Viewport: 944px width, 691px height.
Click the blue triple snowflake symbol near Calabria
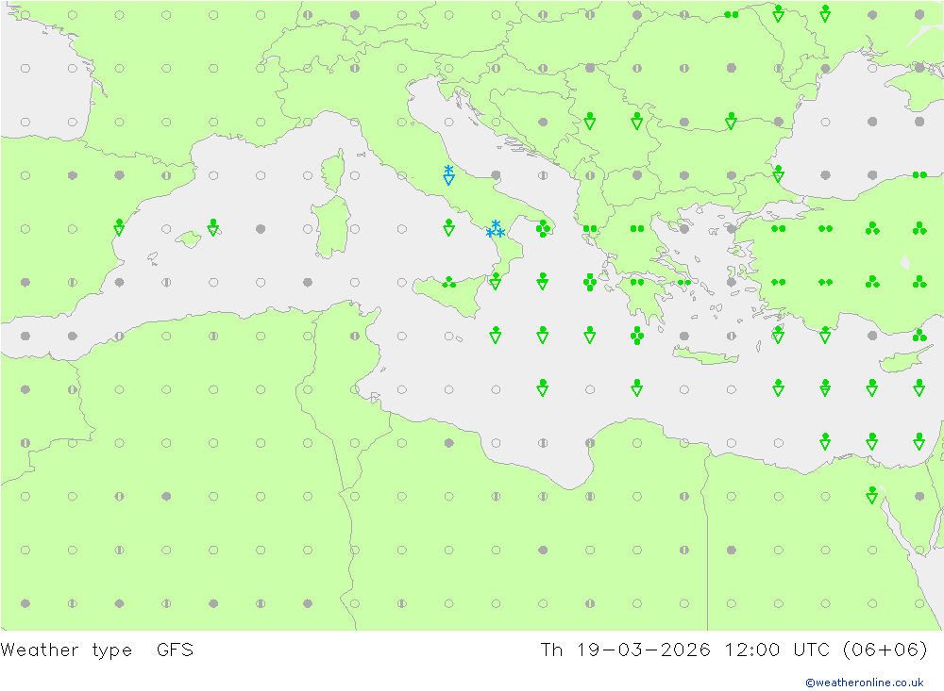pos(496,228)
